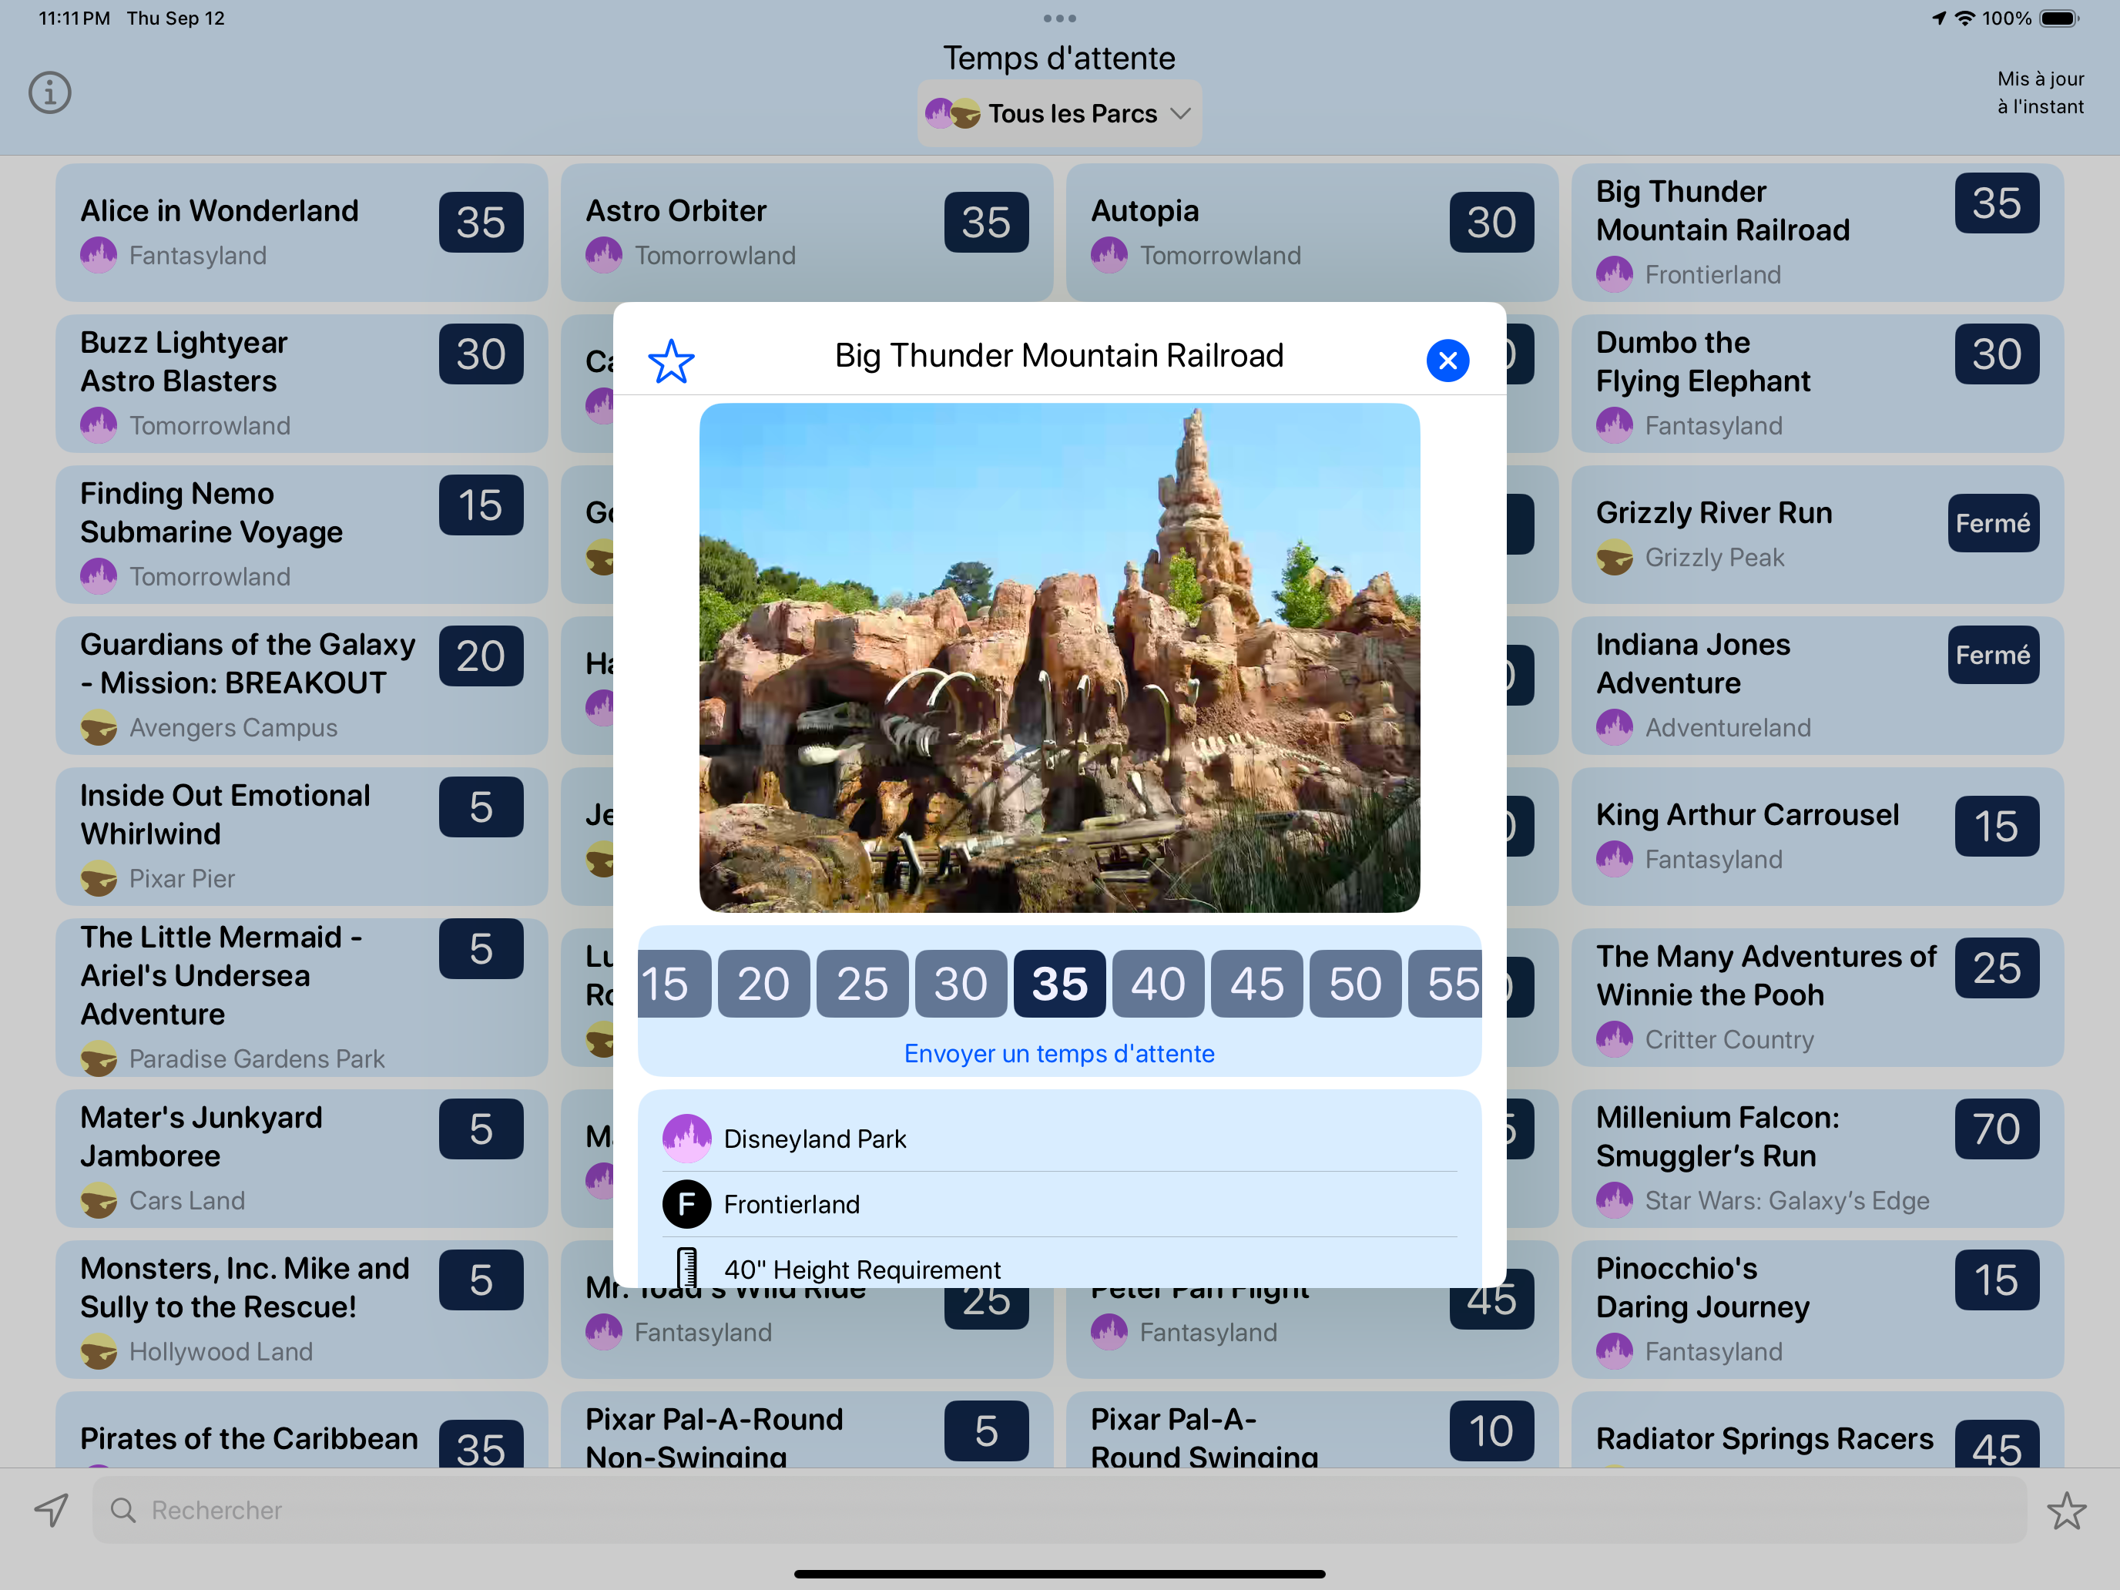Tap the Fermé badge on Indiana Jones Adventure
The image size is (2120, 1590).
pos(1993,655)
